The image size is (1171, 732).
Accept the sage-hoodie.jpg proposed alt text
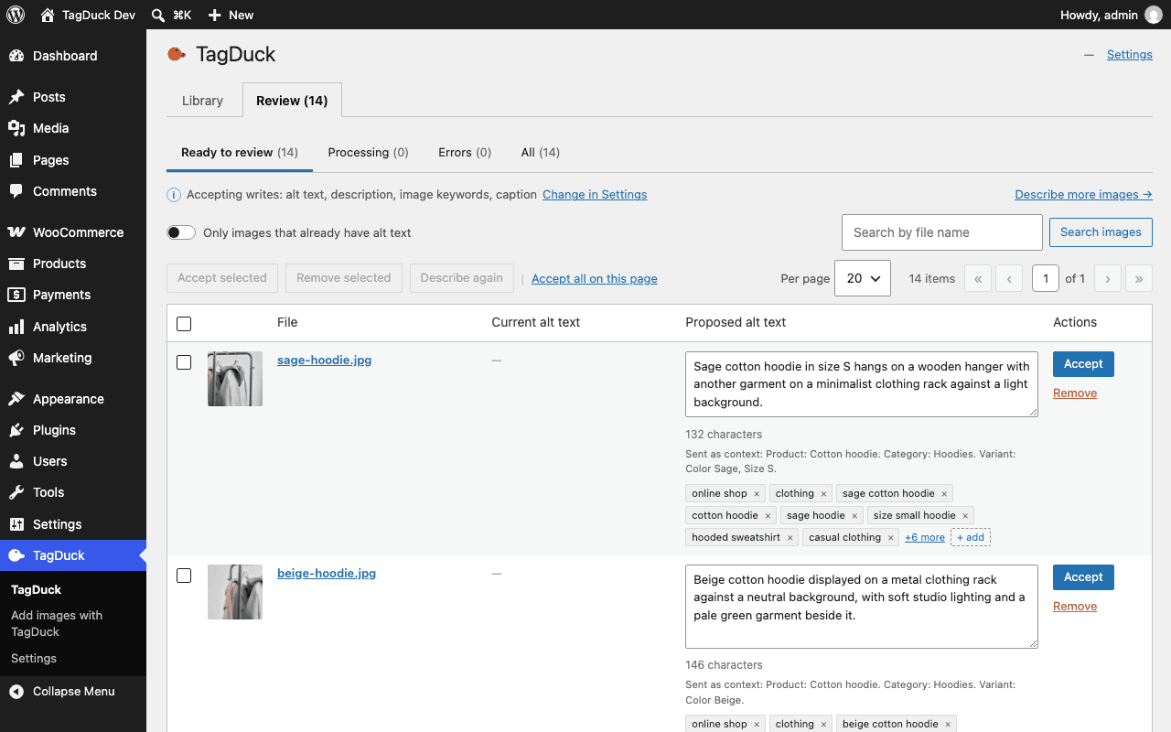[x=1083, y=364]
